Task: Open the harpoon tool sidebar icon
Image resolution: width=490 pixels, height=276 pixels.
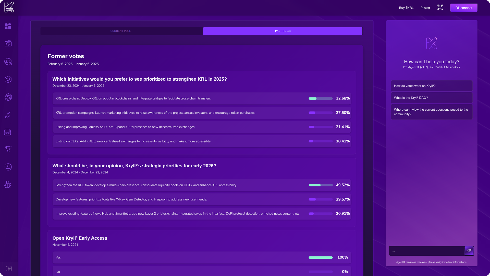Action: click(x=8, y=115)
